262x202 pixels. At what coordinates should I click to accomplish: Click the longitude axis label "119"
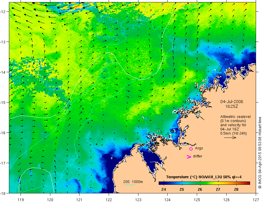tap(21, 200)
